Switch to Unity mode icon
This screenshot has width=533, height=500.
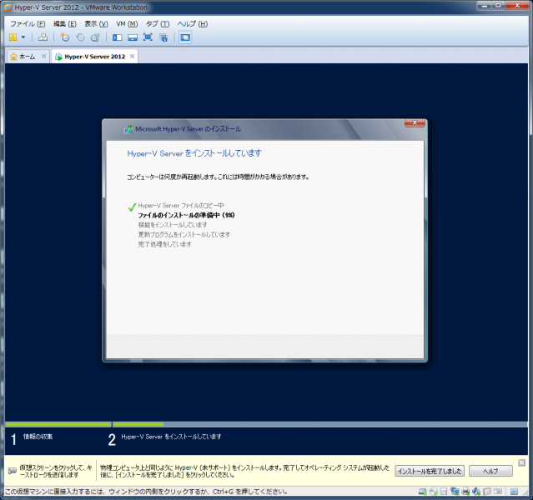pyautogui.click(x=163, y=37)
